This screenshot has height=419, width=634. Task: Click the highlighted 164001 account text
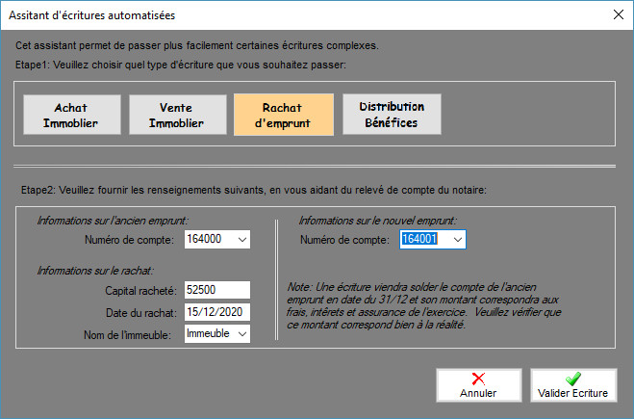[x=420, y=239]
